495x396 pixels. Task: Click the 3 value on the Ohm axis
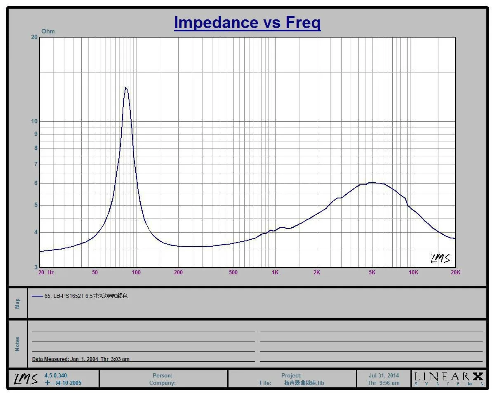point(36,267)
